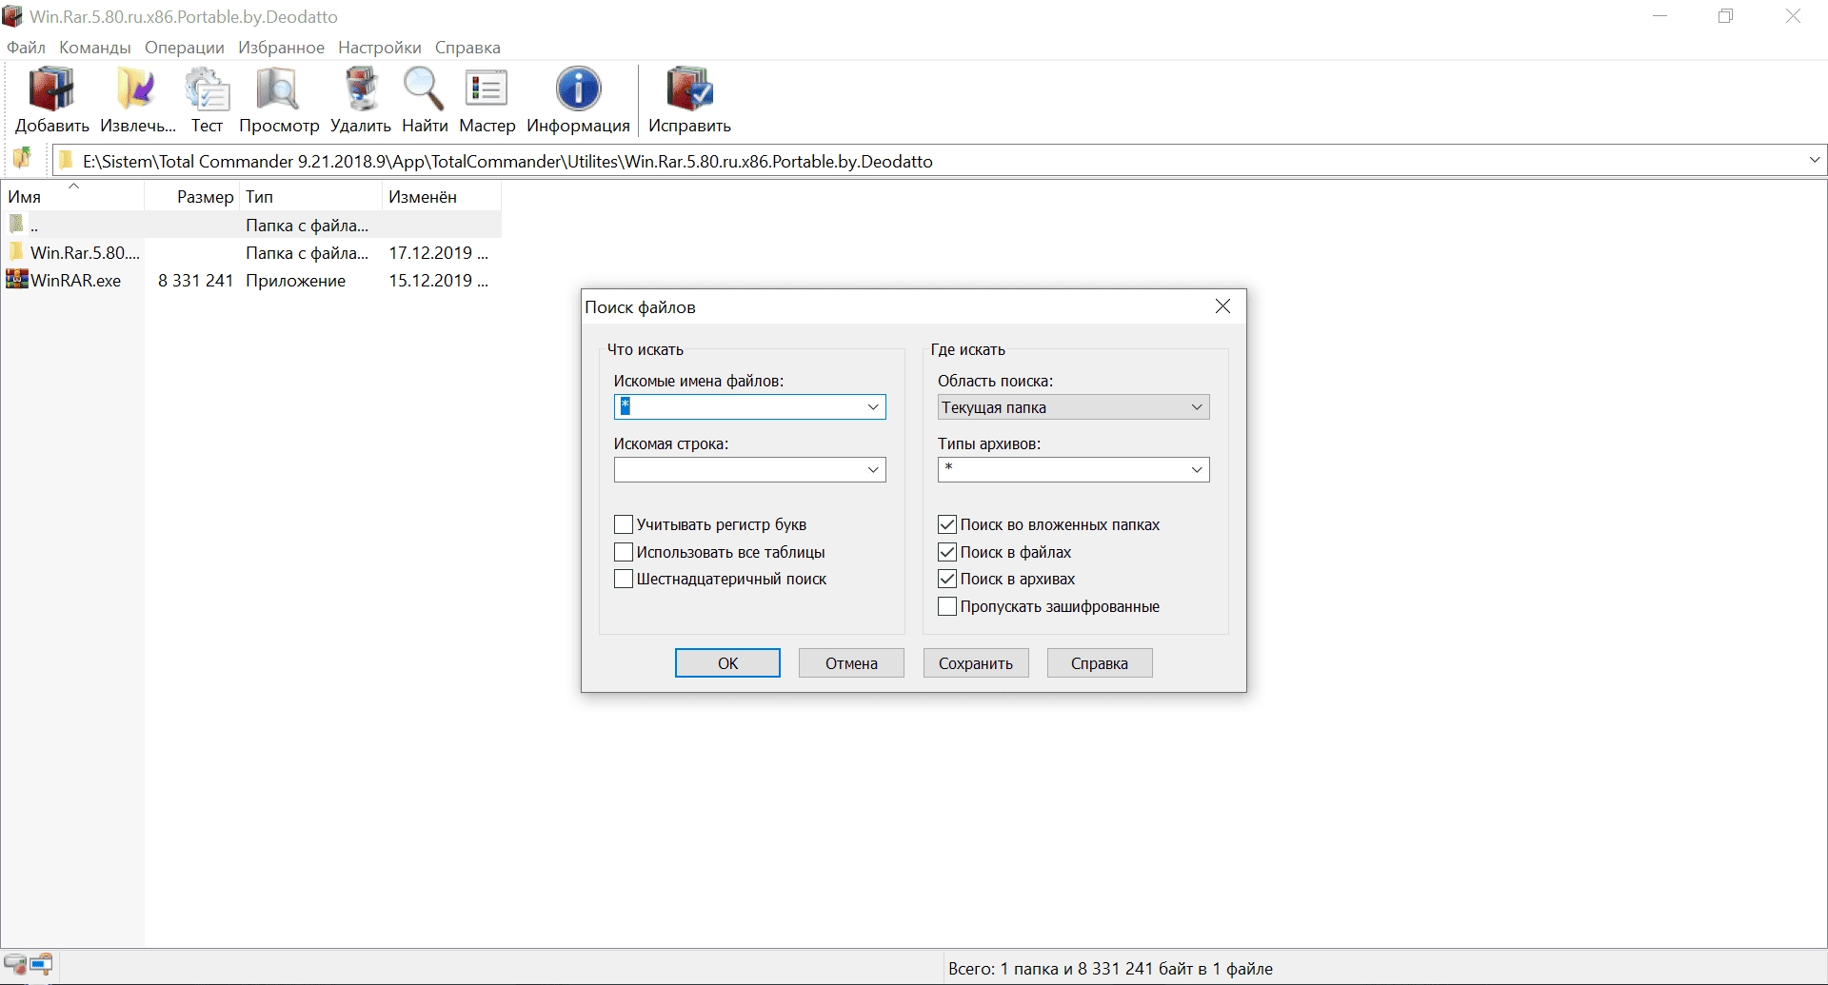1828x985 pixels.
Task: Click Отмена button in dialog
Action: tap(851, 663)
